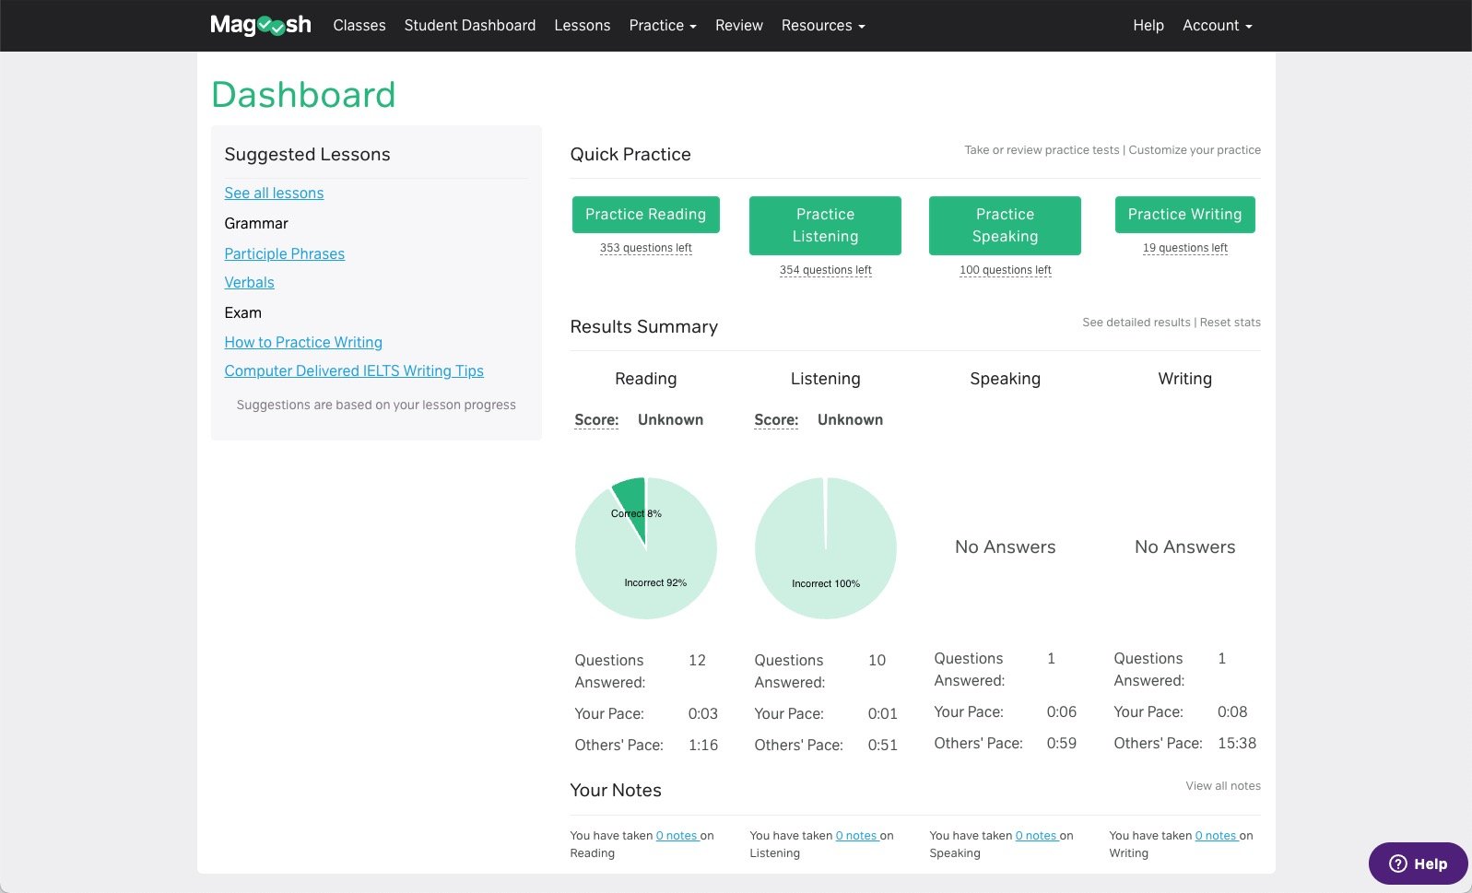Open View all notes
Image resolution: width=1472 pixels, height=893 pixels.
[1222, 786]
